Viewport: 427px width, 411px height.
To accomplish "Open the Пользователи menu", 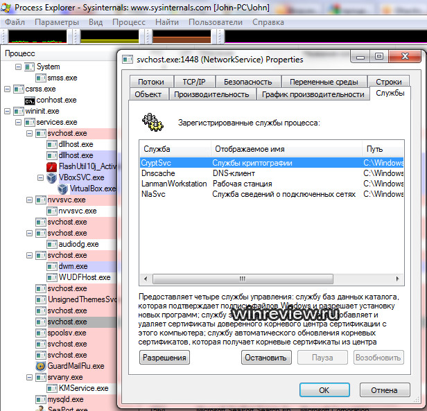I will point(216,22).
